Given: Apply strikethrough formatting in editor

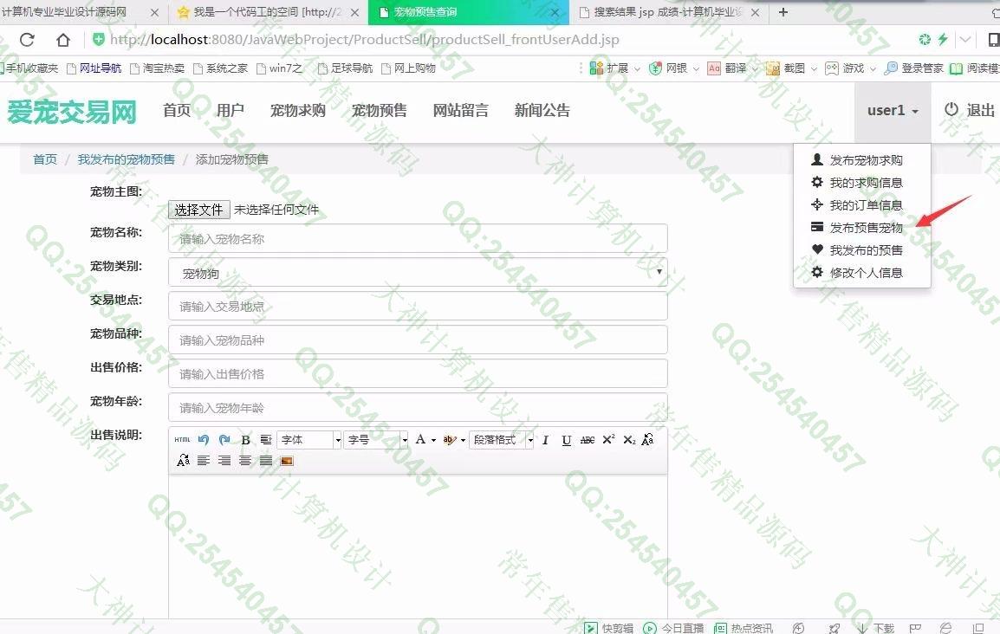Looking at the screenshot, I should tap(588, 440).
